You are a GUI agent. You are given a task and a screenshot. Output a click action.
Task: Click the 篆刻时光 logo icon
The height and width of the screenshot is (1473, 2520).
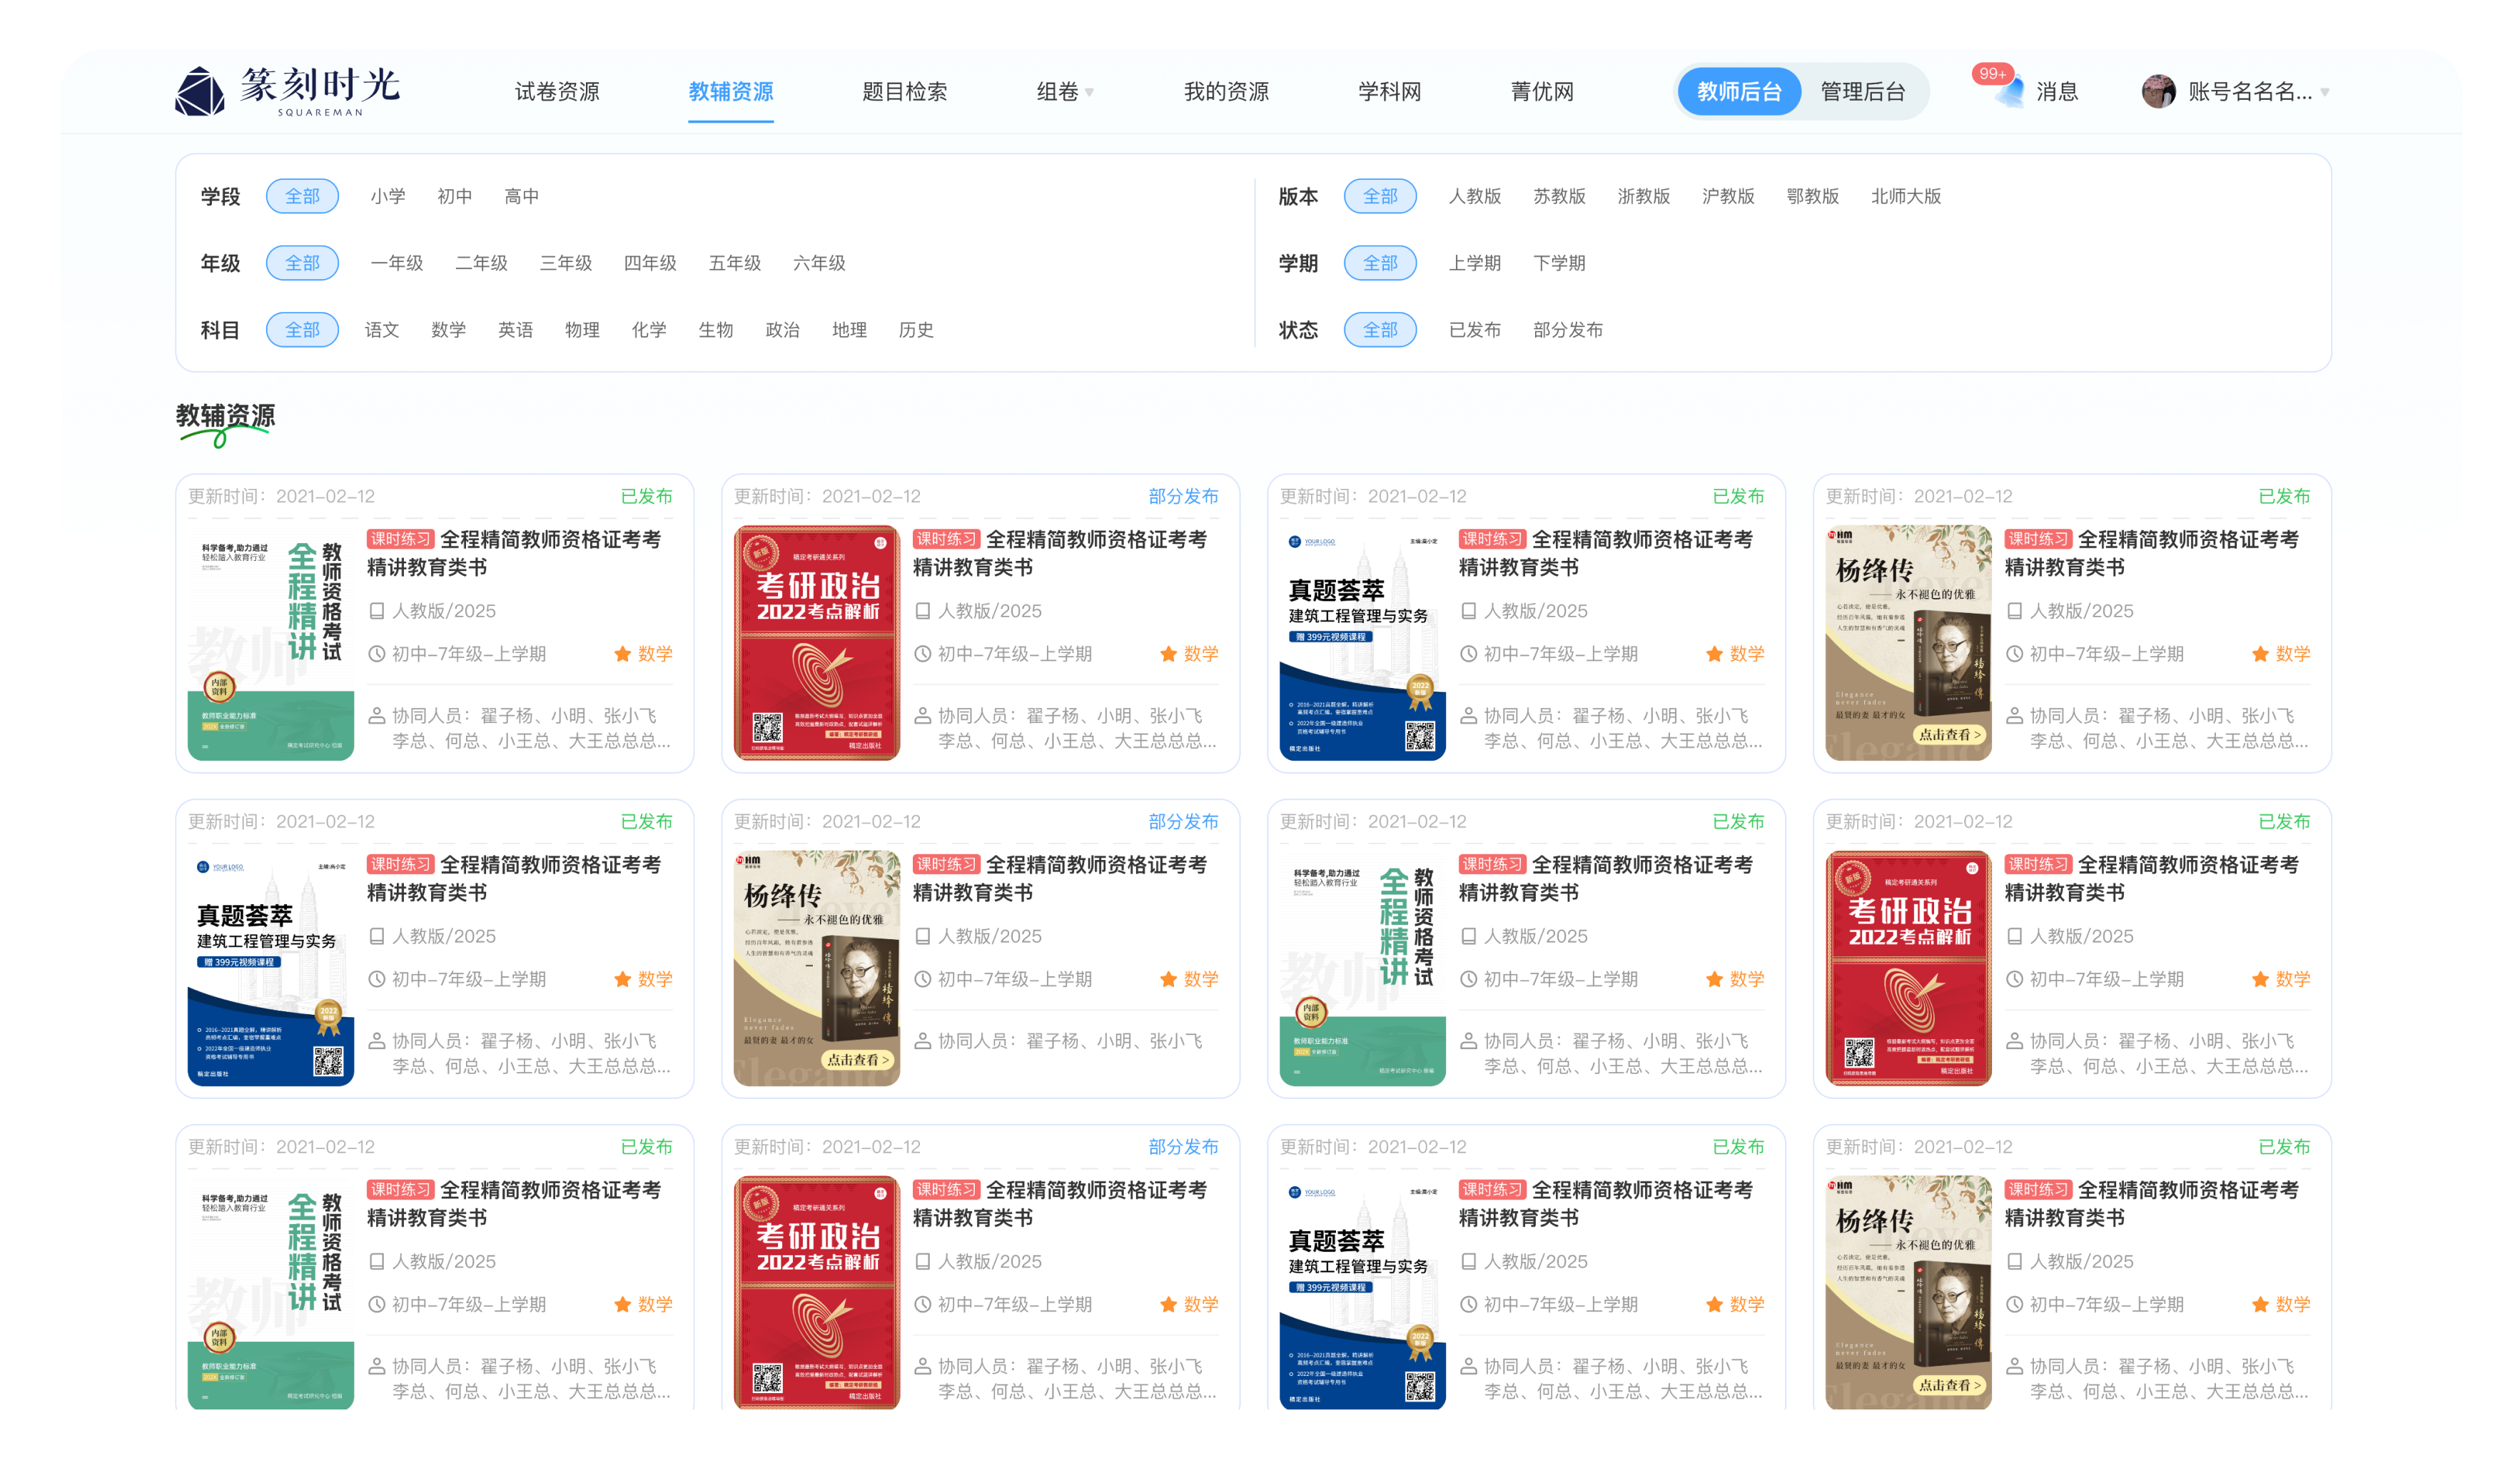click(200, 91)
